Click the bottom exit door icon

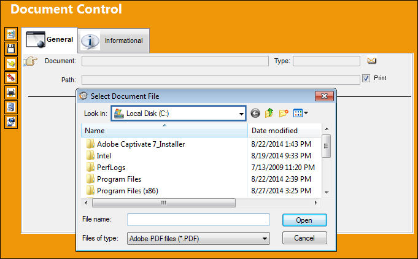point(11,122)
